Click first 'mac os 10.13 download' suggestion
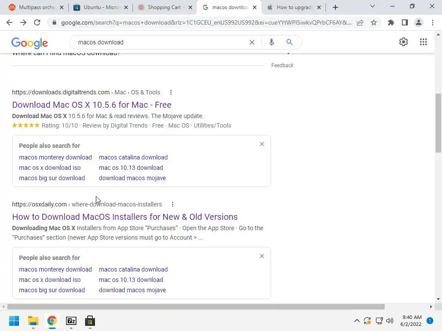Screen dimensions: 442x331 [x=131, y=168]
